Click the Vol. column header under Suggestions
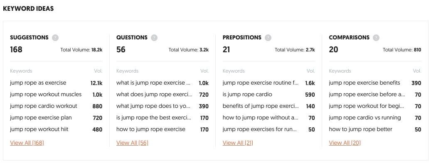This screenshot has width=431, height=163. pos(98,71)
